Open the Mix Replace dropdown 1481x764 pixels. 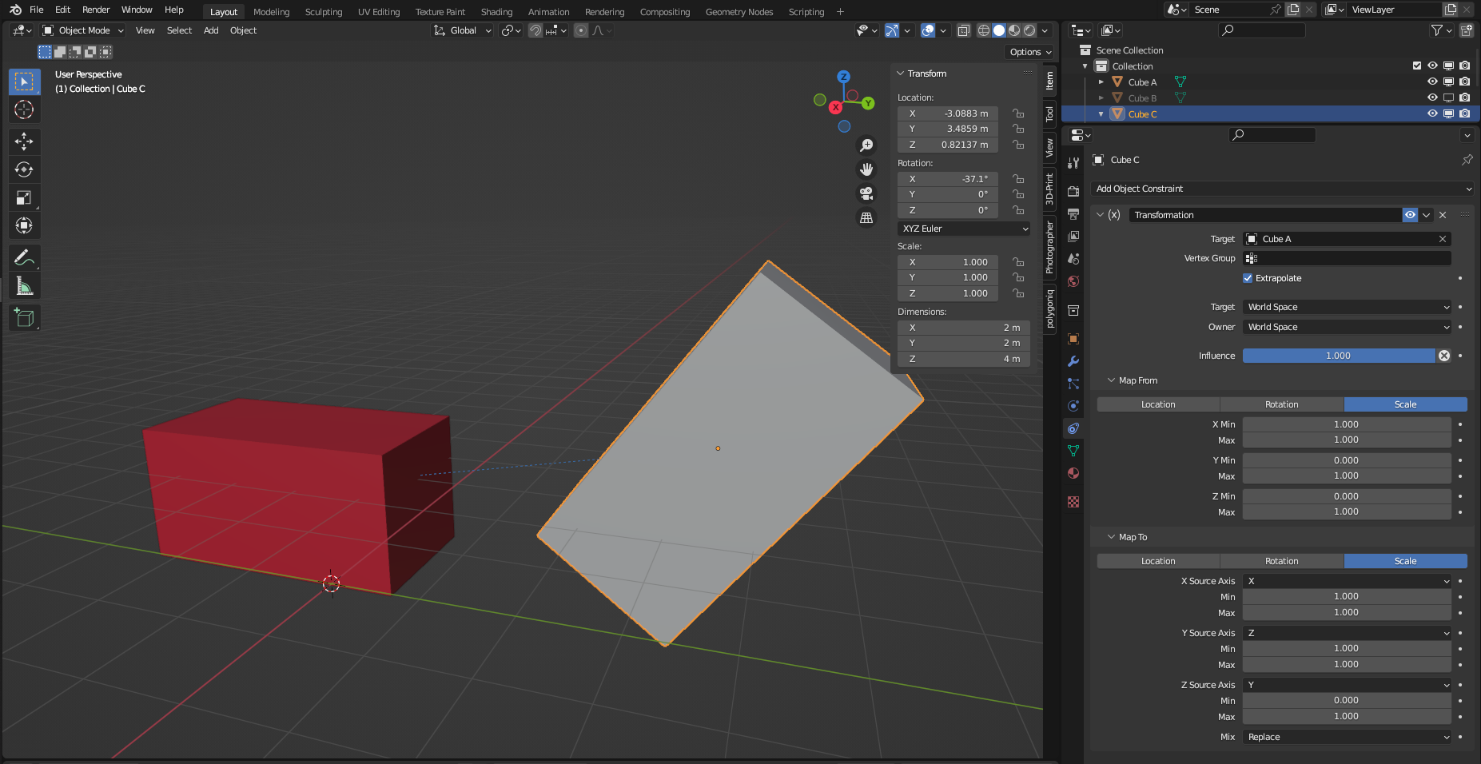[x=1348, y=737]
